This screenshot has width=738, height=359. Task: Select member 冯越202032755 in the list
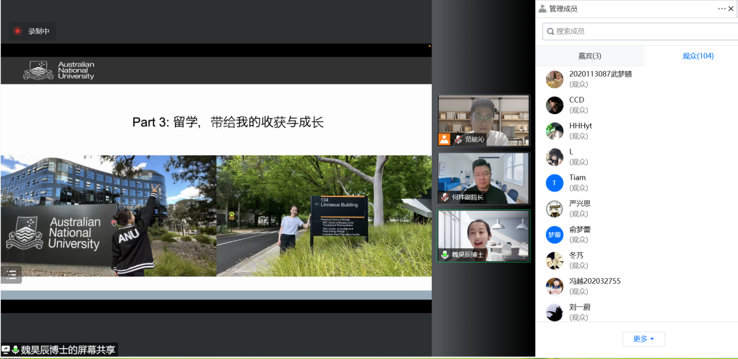[x=594, y=281]
